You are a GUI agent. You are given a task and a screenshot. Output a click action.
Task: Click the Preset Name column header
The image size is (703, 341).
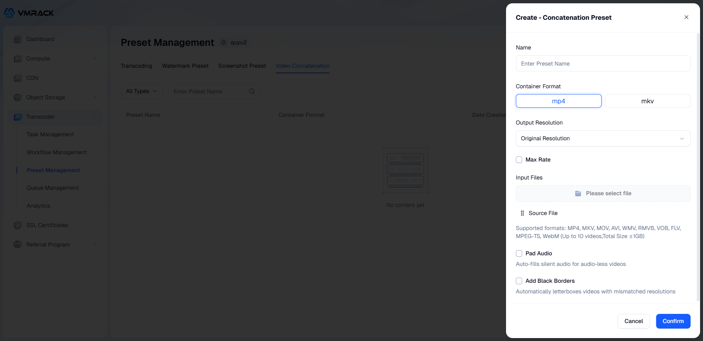click(x=143, y=115)
